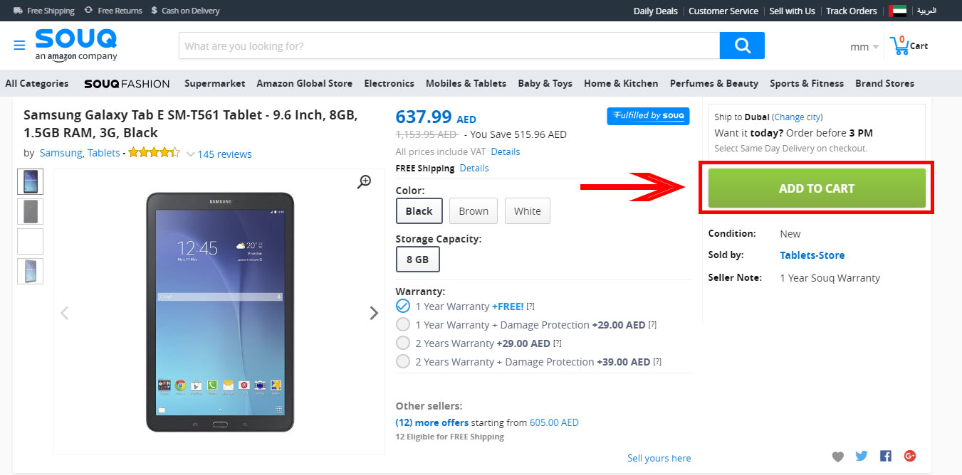Share product on Google Plus
Image resolution: width=962 pixels, height=475 pixels.
point(909,457)
